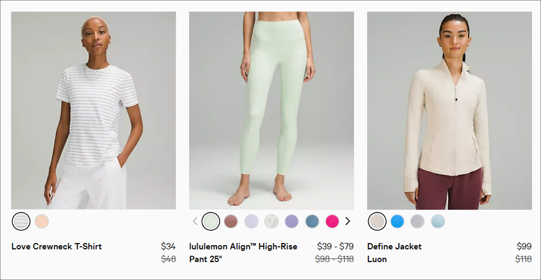The image size is (541, 280).
Task: Choose the pale lavender swatch for Align Pant
Action: pos(251,221)
